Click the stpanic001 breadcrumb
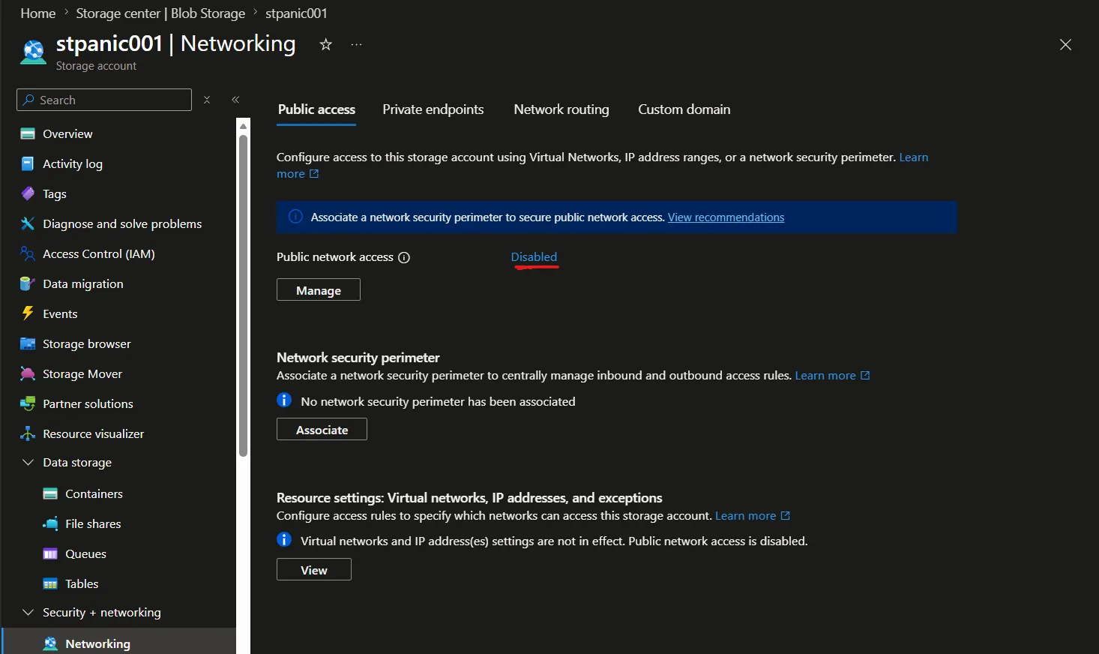The width and height of the screenshot is (1099, 654). tap(296, 13)
